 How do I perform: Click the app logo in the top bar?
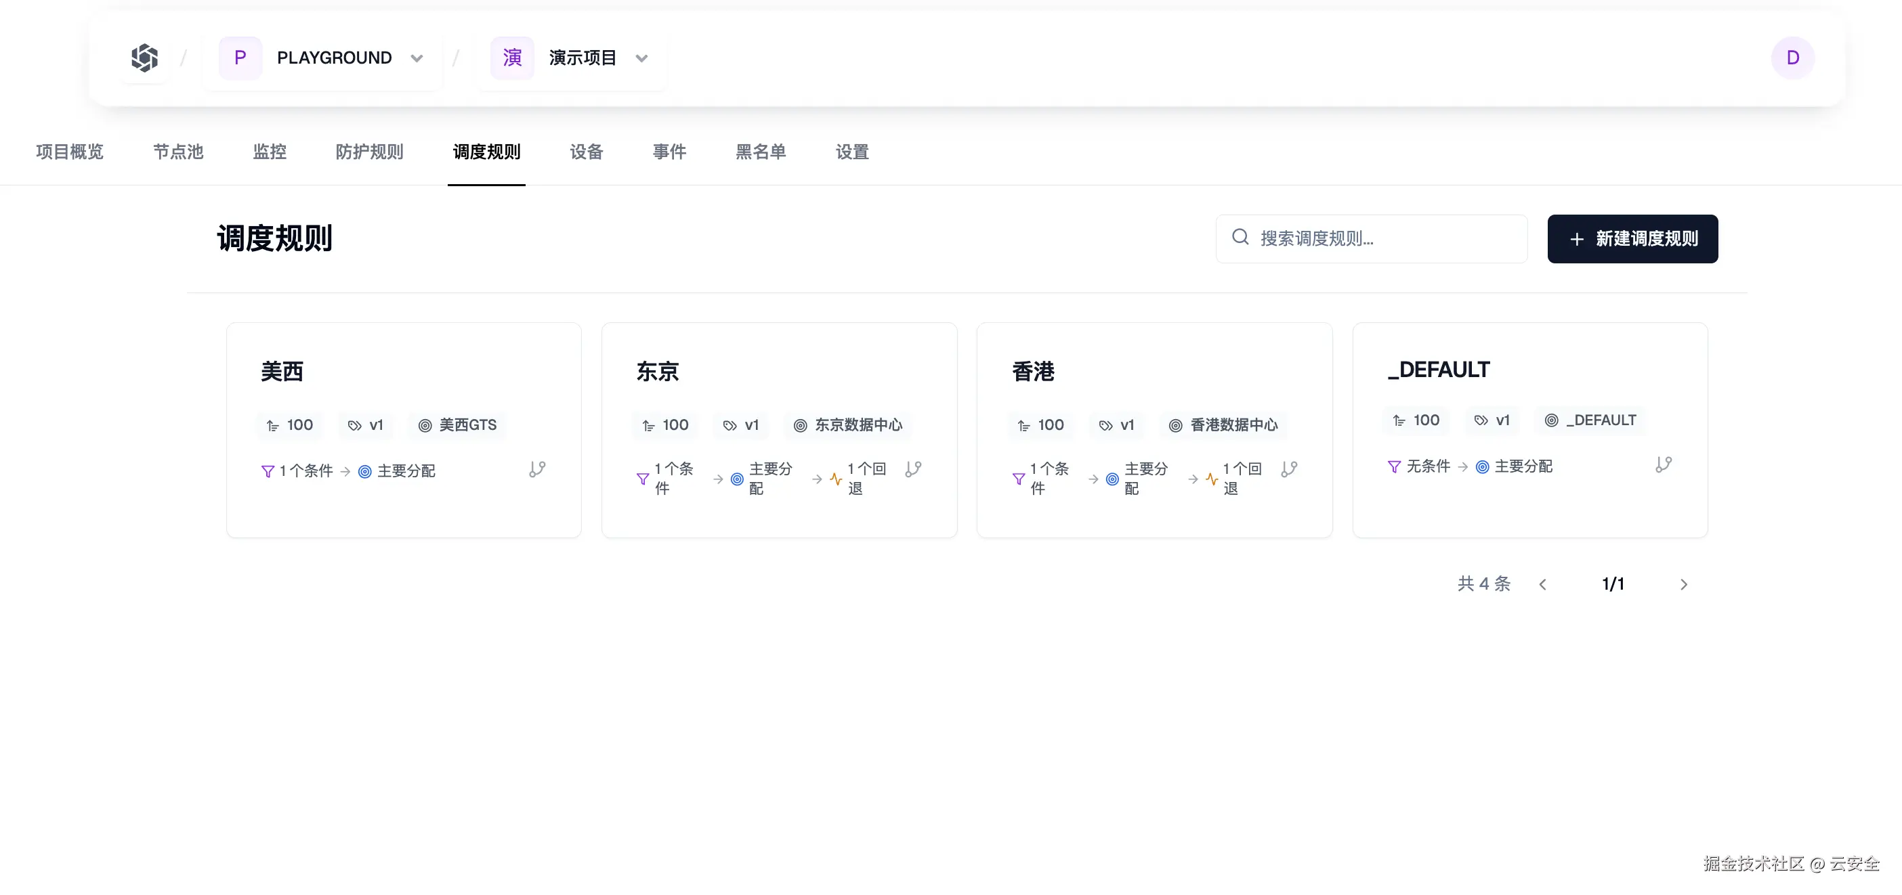click(145, 58)
